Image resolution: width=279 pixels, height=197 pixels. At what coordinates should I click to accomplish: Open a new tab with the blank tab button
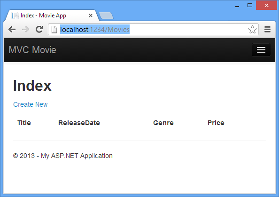tap(106, 16)
